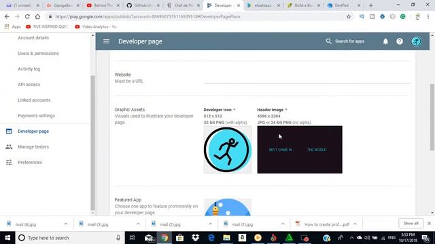Open File Explorer from the taskbar
Image resolution: width=435 pixels, height=244 pixels.
click(x=226, y=238)
